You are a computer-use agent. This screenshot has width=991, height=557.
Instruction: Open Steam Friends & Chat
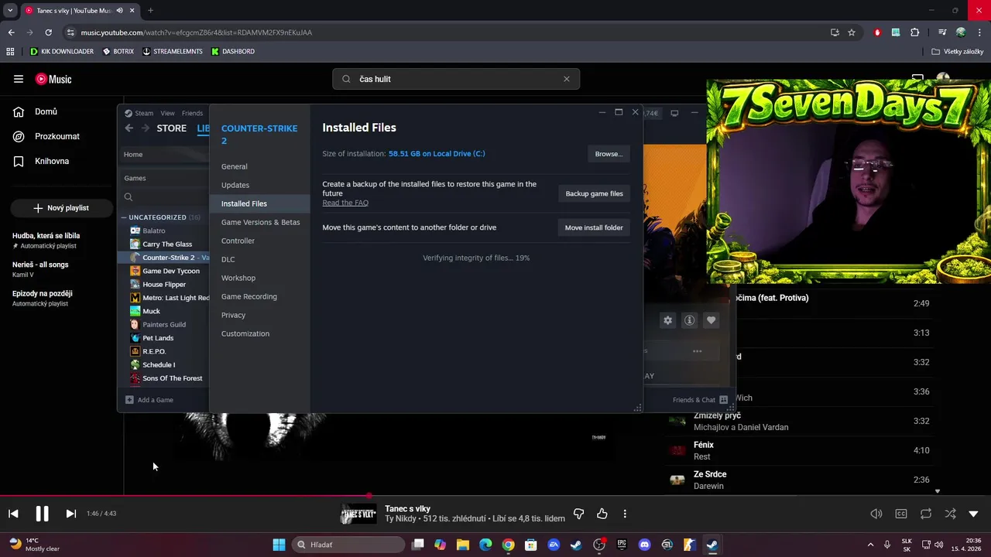700,400
